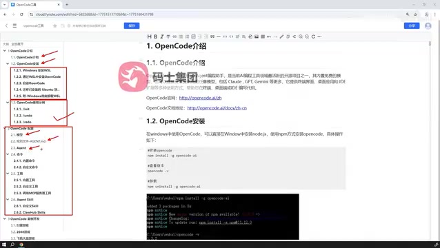Screen dimensions: 440x248
Task: Click the blue 分享 share button
Action: [412, 25]
